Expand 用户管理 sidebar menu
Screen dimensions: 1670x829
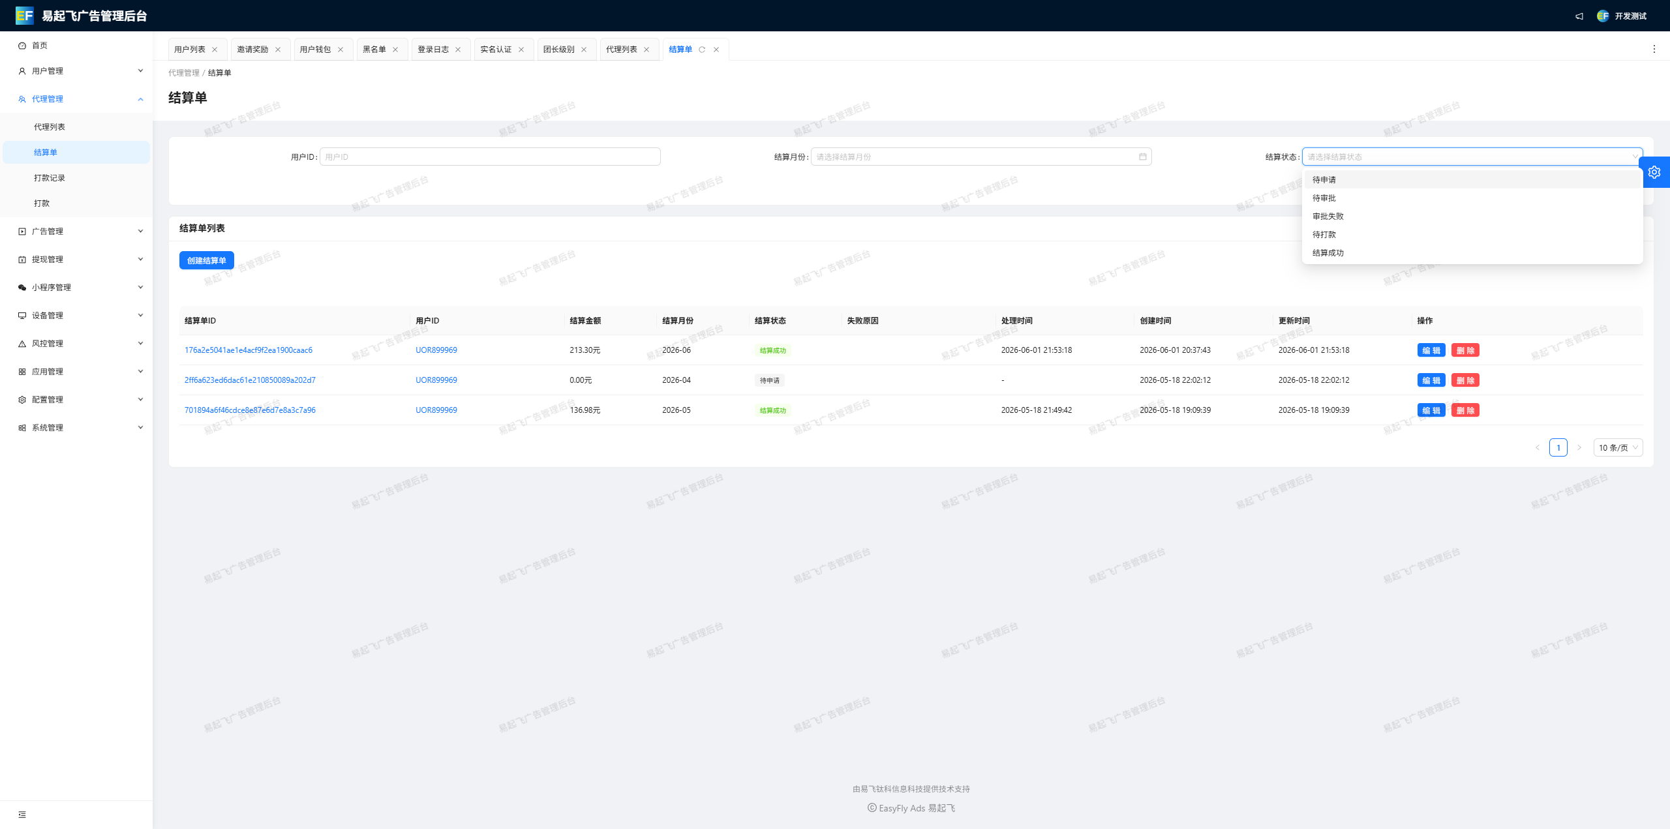[76, 71]
